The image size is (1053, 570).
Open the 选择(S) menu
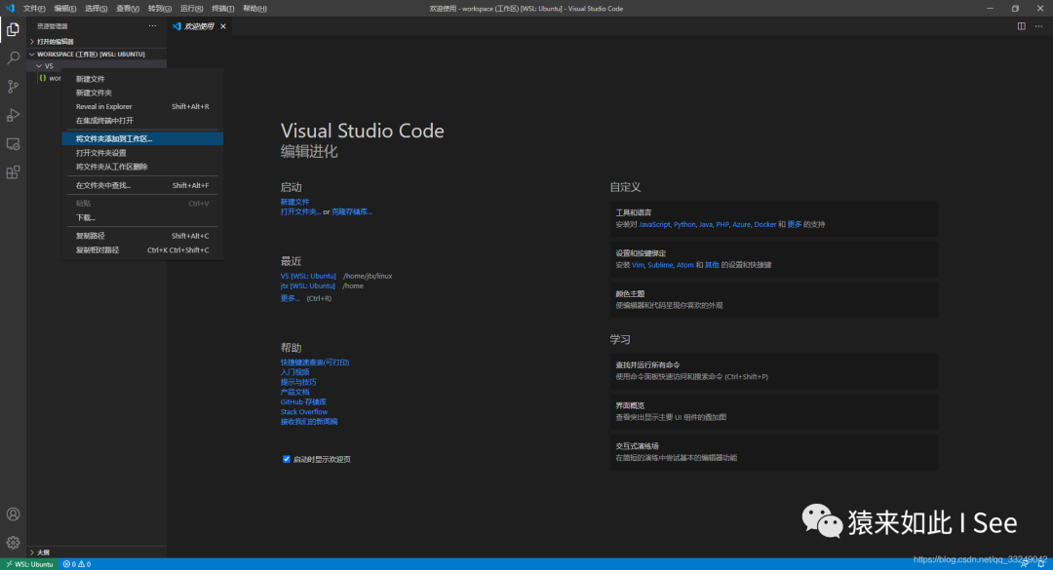coord(96,9)
